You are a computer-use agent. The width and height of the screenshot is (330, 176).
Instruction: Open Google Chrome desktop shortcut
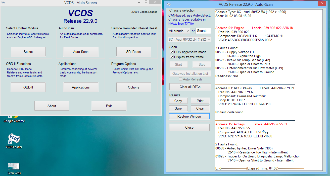coord(14,119)
